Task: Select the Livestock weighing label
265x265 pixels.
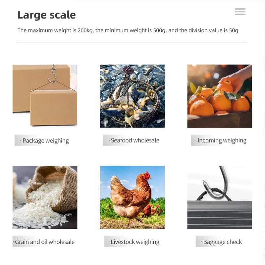Action: 133,242
